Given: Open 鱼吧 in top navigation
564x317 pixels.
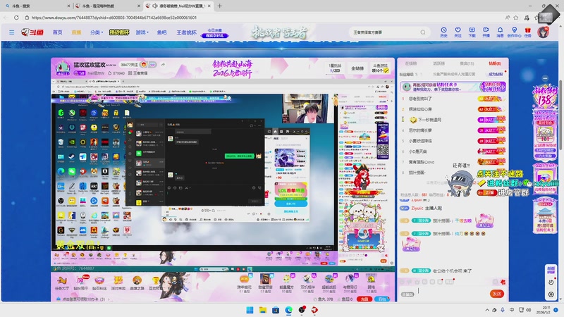Looking at the screenshot, I should (162, 32).
